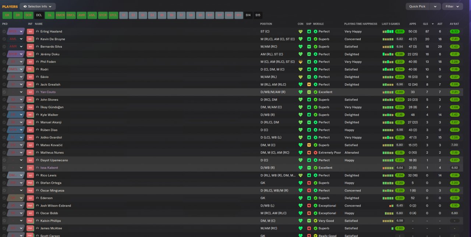Open Dayot Upamecano's position dropdown
The width and height of the screenshot is (471, 237).
coord(16,160)
